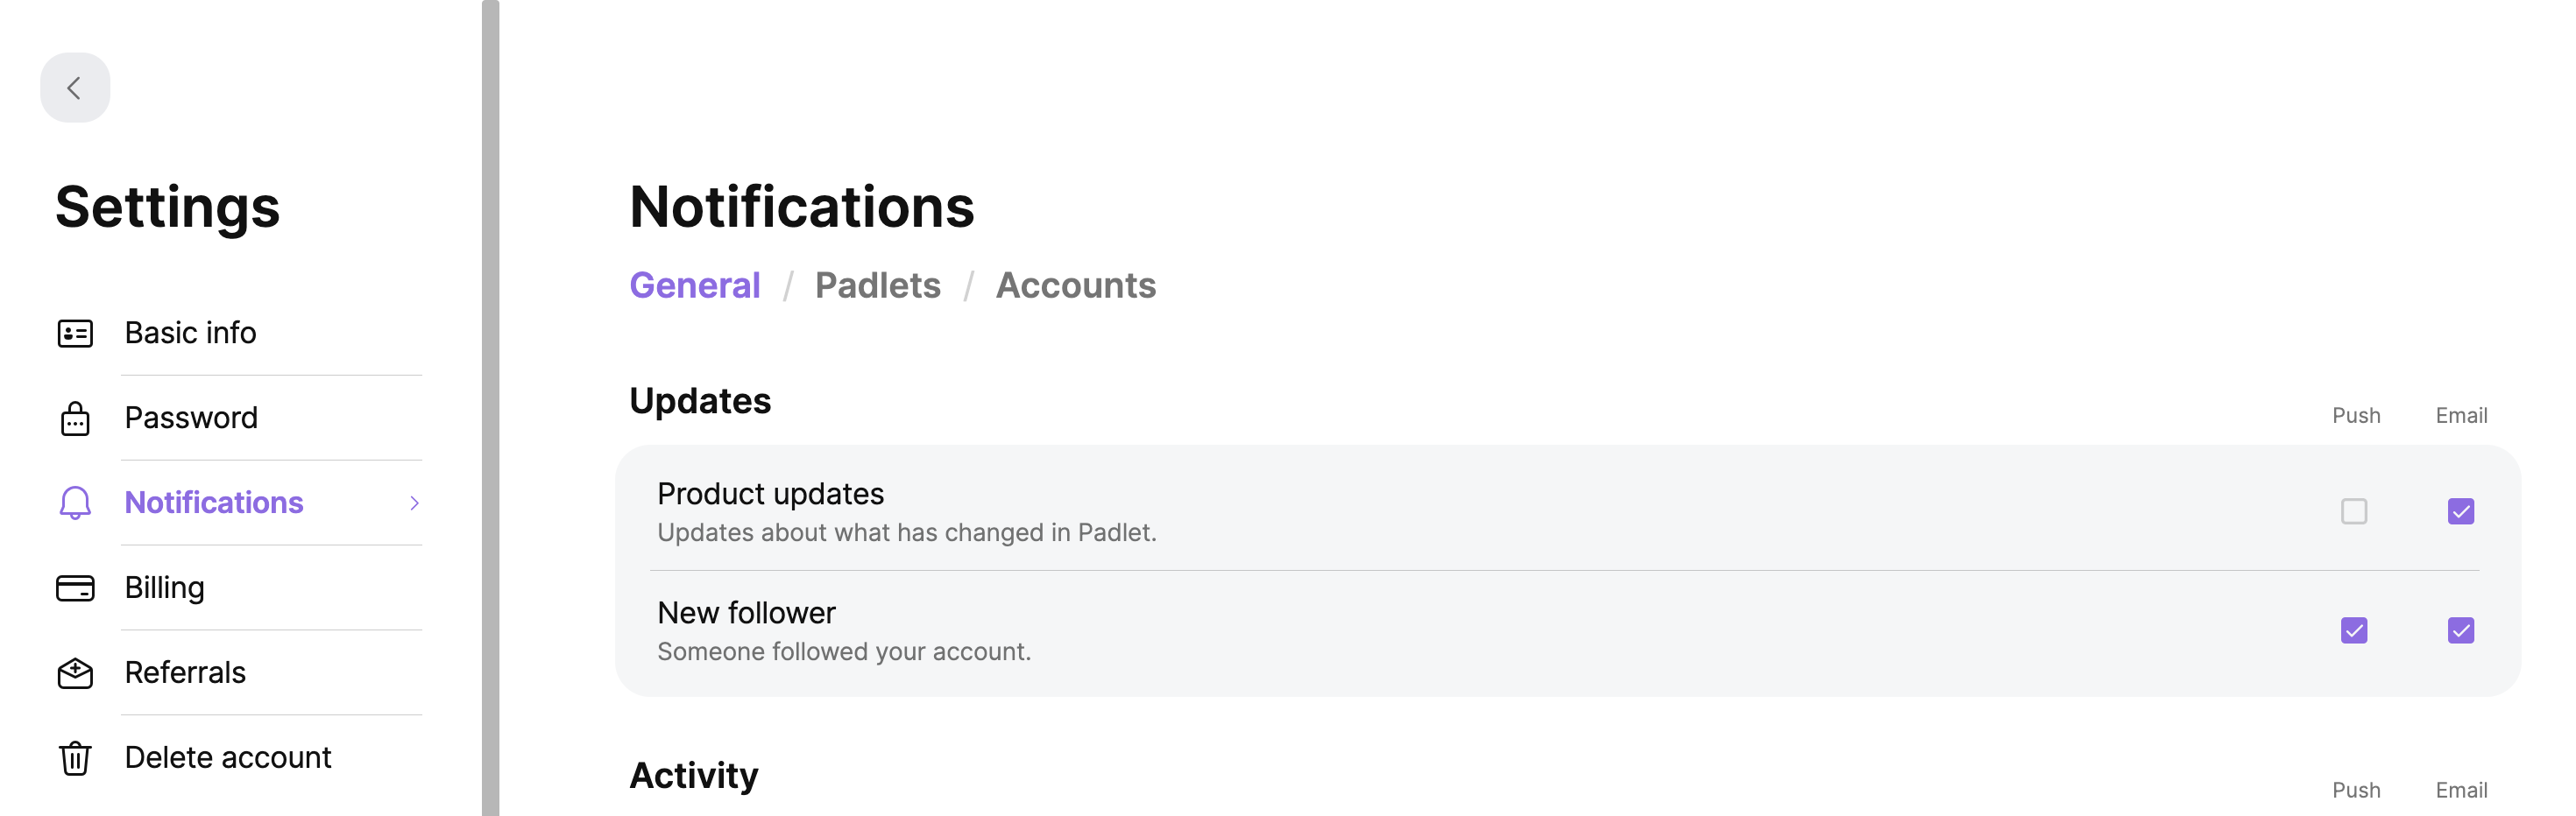Screen dimensions: 2576x816
Task: Switch to the Padlets tab
Action: pyautogui.click(x=877, y=285)
